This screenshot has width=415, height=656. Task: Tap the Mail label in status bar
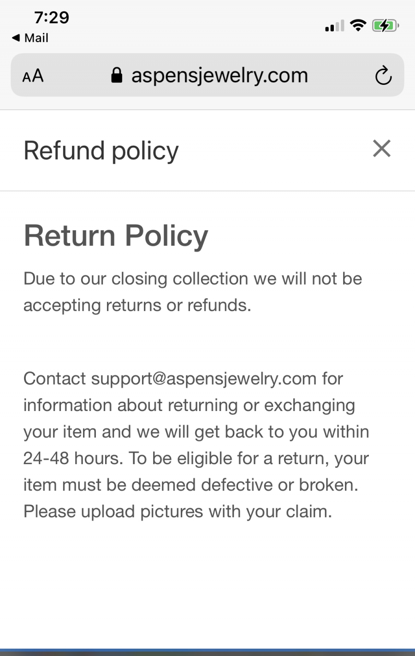(x=36, y=38)
